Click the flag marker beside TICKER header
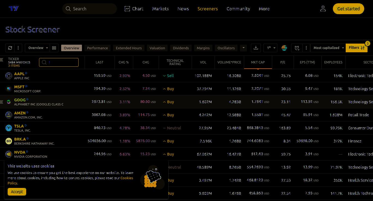Screen dimensions: 373x201 click(x=2, y=60)
